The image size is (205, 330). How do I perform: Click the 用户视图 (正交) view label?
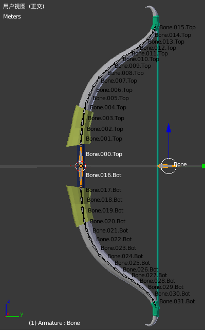click(24, 6)
